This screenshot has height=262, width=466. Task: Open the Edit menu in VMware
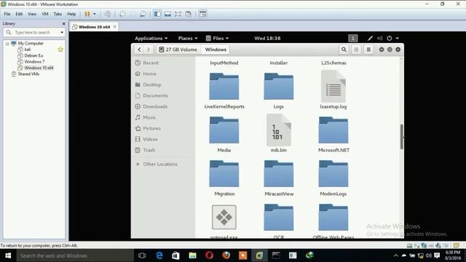tap(19, 14)
